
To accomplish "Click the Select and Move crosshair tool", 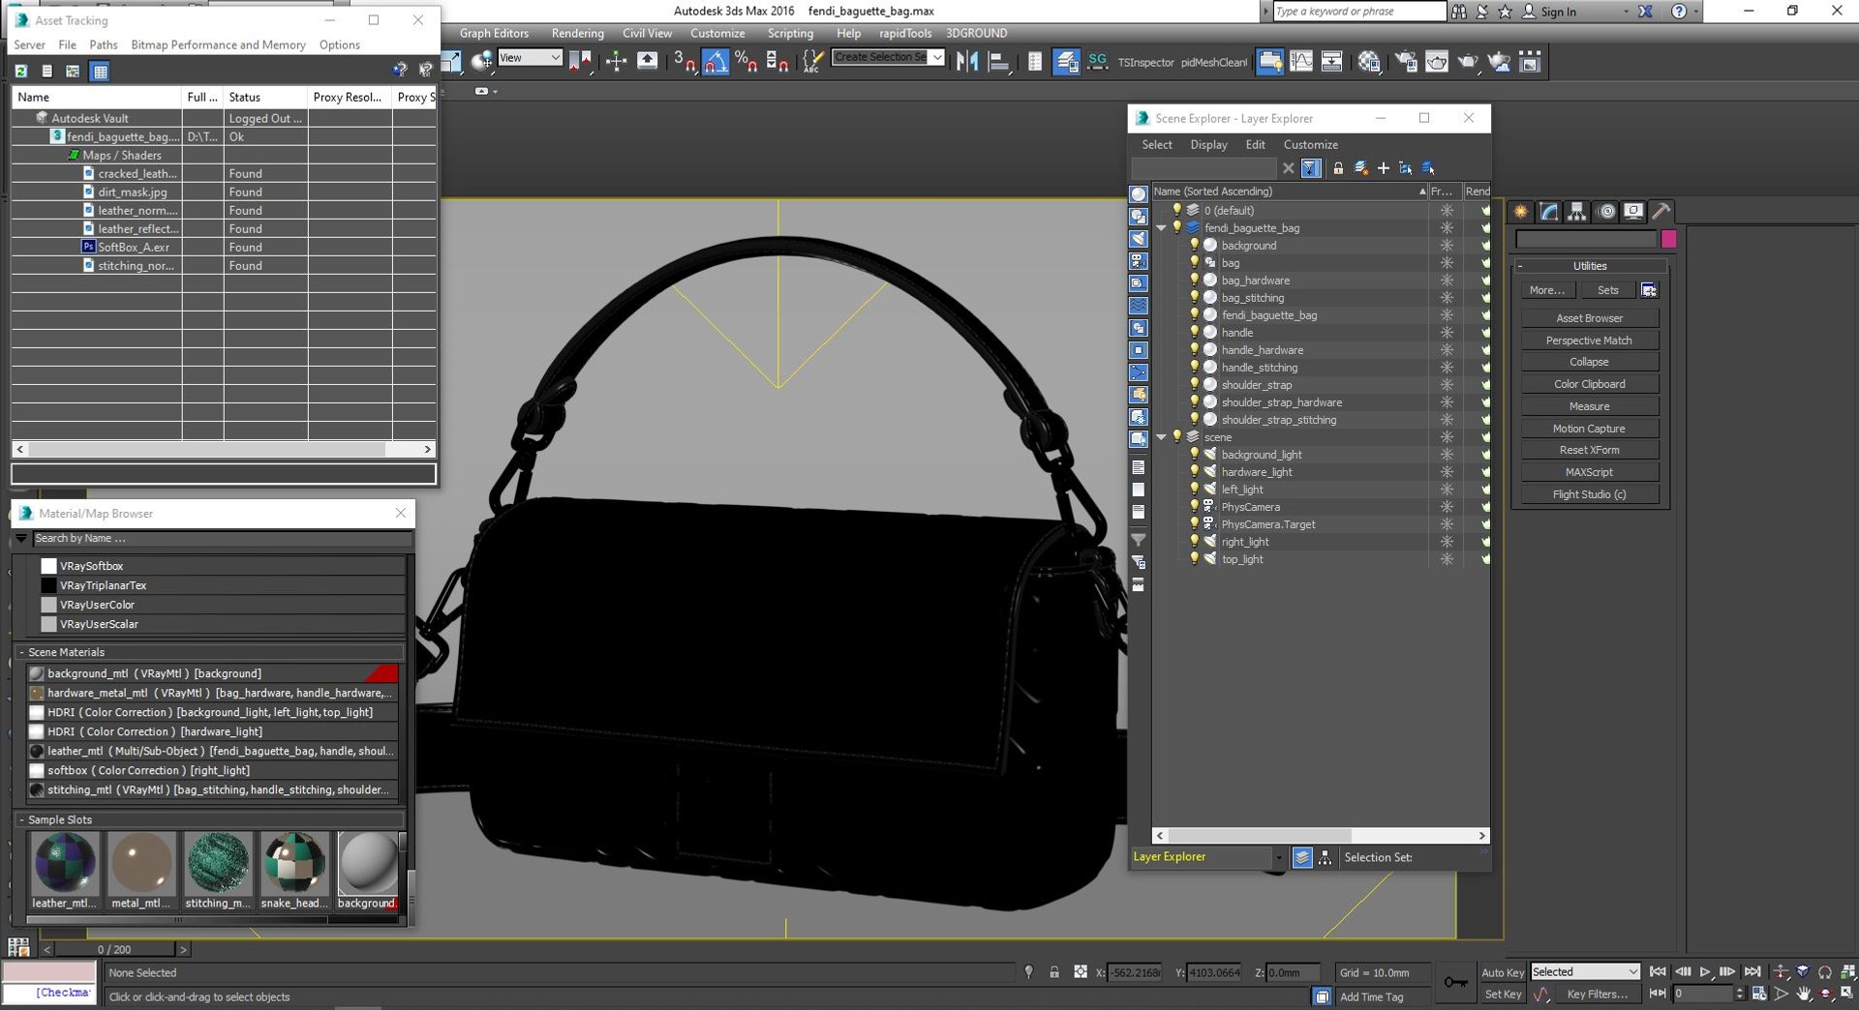I will tap(616, 62).
